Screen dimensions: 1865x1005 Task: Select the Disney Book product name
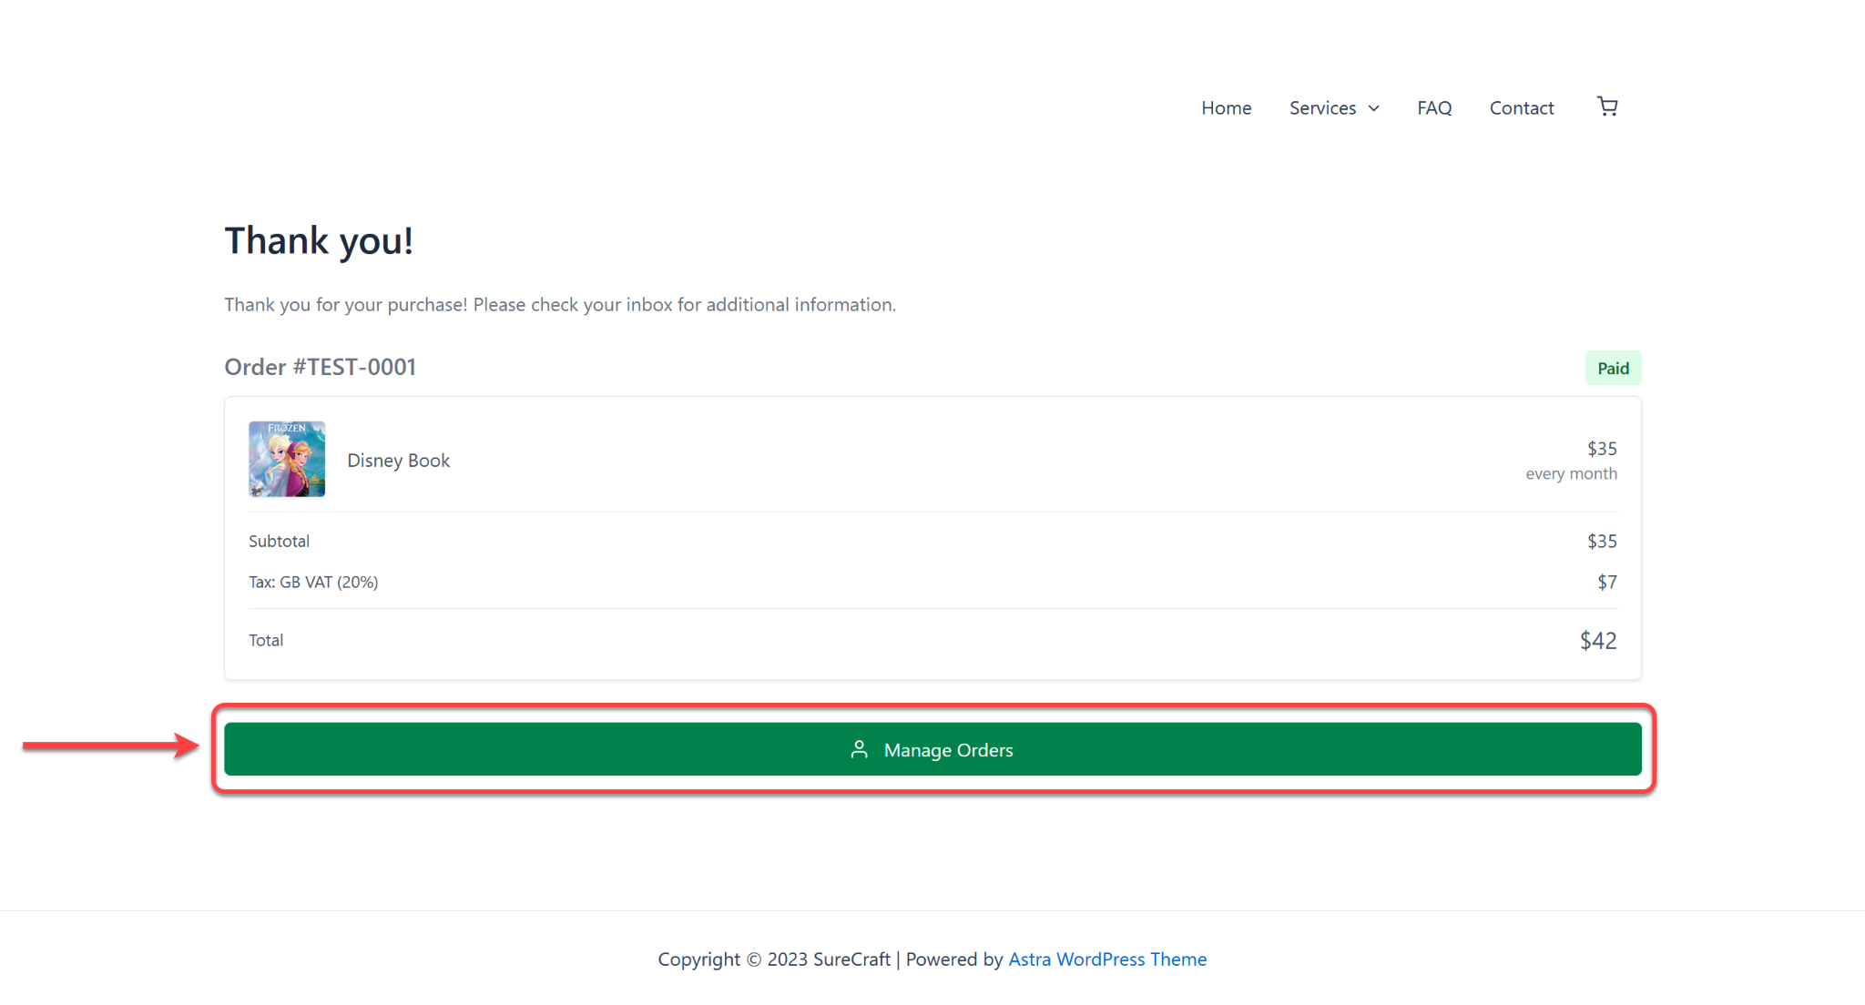398,461
